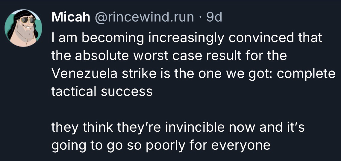The image size is (341, 161).
Task: Select the phrase "tactical success"
Action: pos(102,91)
